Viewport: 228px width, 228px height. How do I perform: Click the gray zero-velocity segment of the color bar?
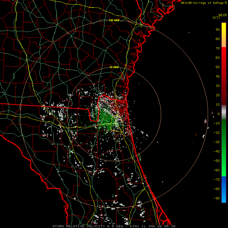click(224, 112)
